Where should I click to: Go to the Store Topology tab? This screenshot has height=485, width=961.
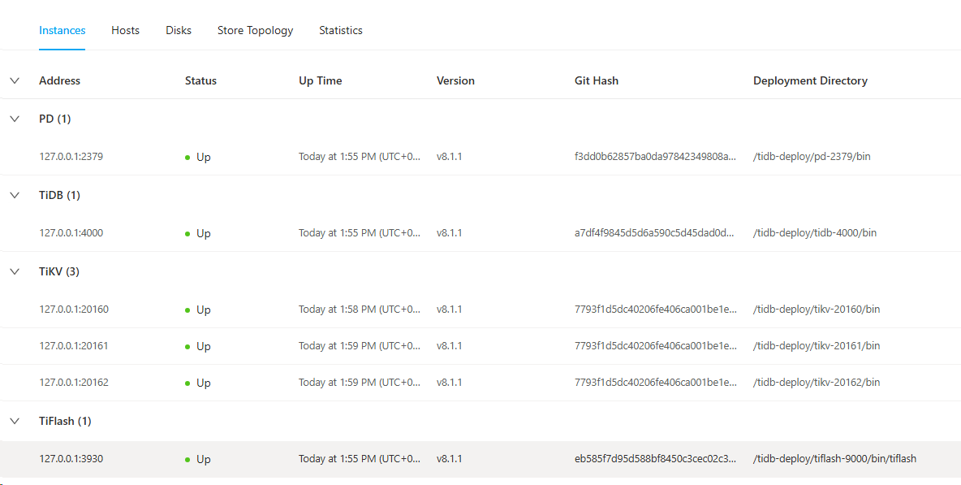point(255,30)
